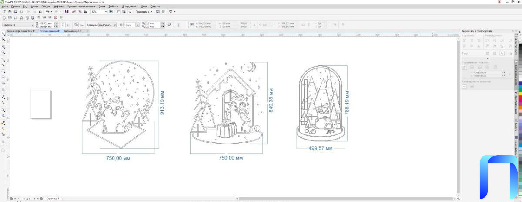Viewport: 522px width, 202px height.
Task: Open the Эффекты menu
Action: (x=59, y=7)
